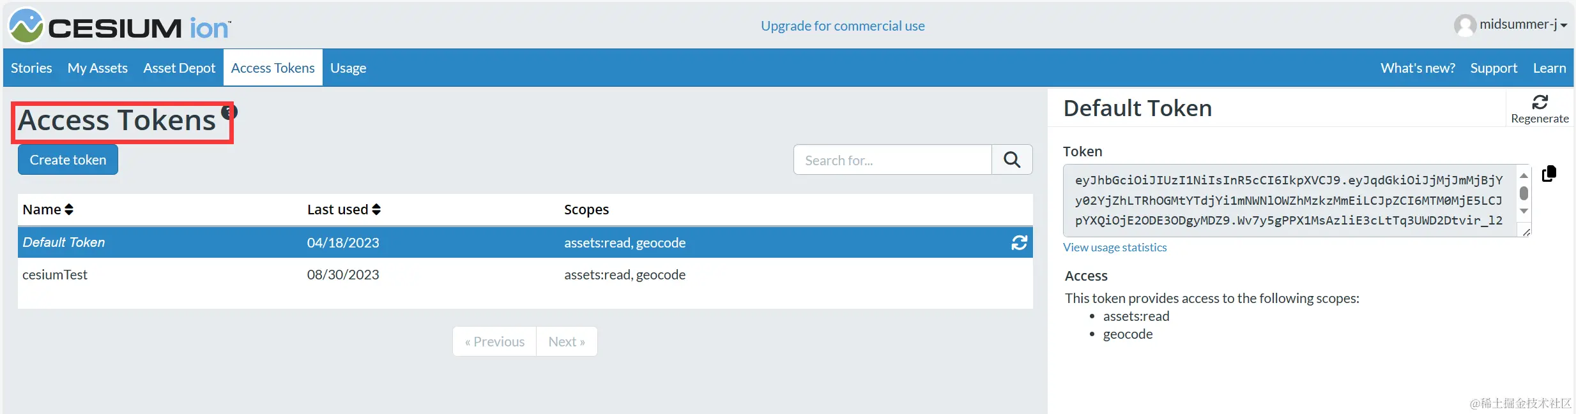This screenshot has height=414, width=1576.
Task: Click the search magnifier button
Action: [x=1012, y=159]
